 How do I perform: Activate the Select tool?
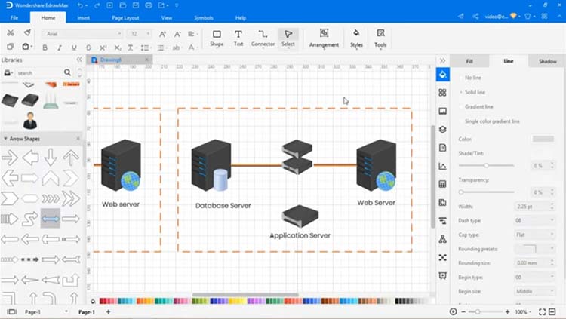[288, 38]
